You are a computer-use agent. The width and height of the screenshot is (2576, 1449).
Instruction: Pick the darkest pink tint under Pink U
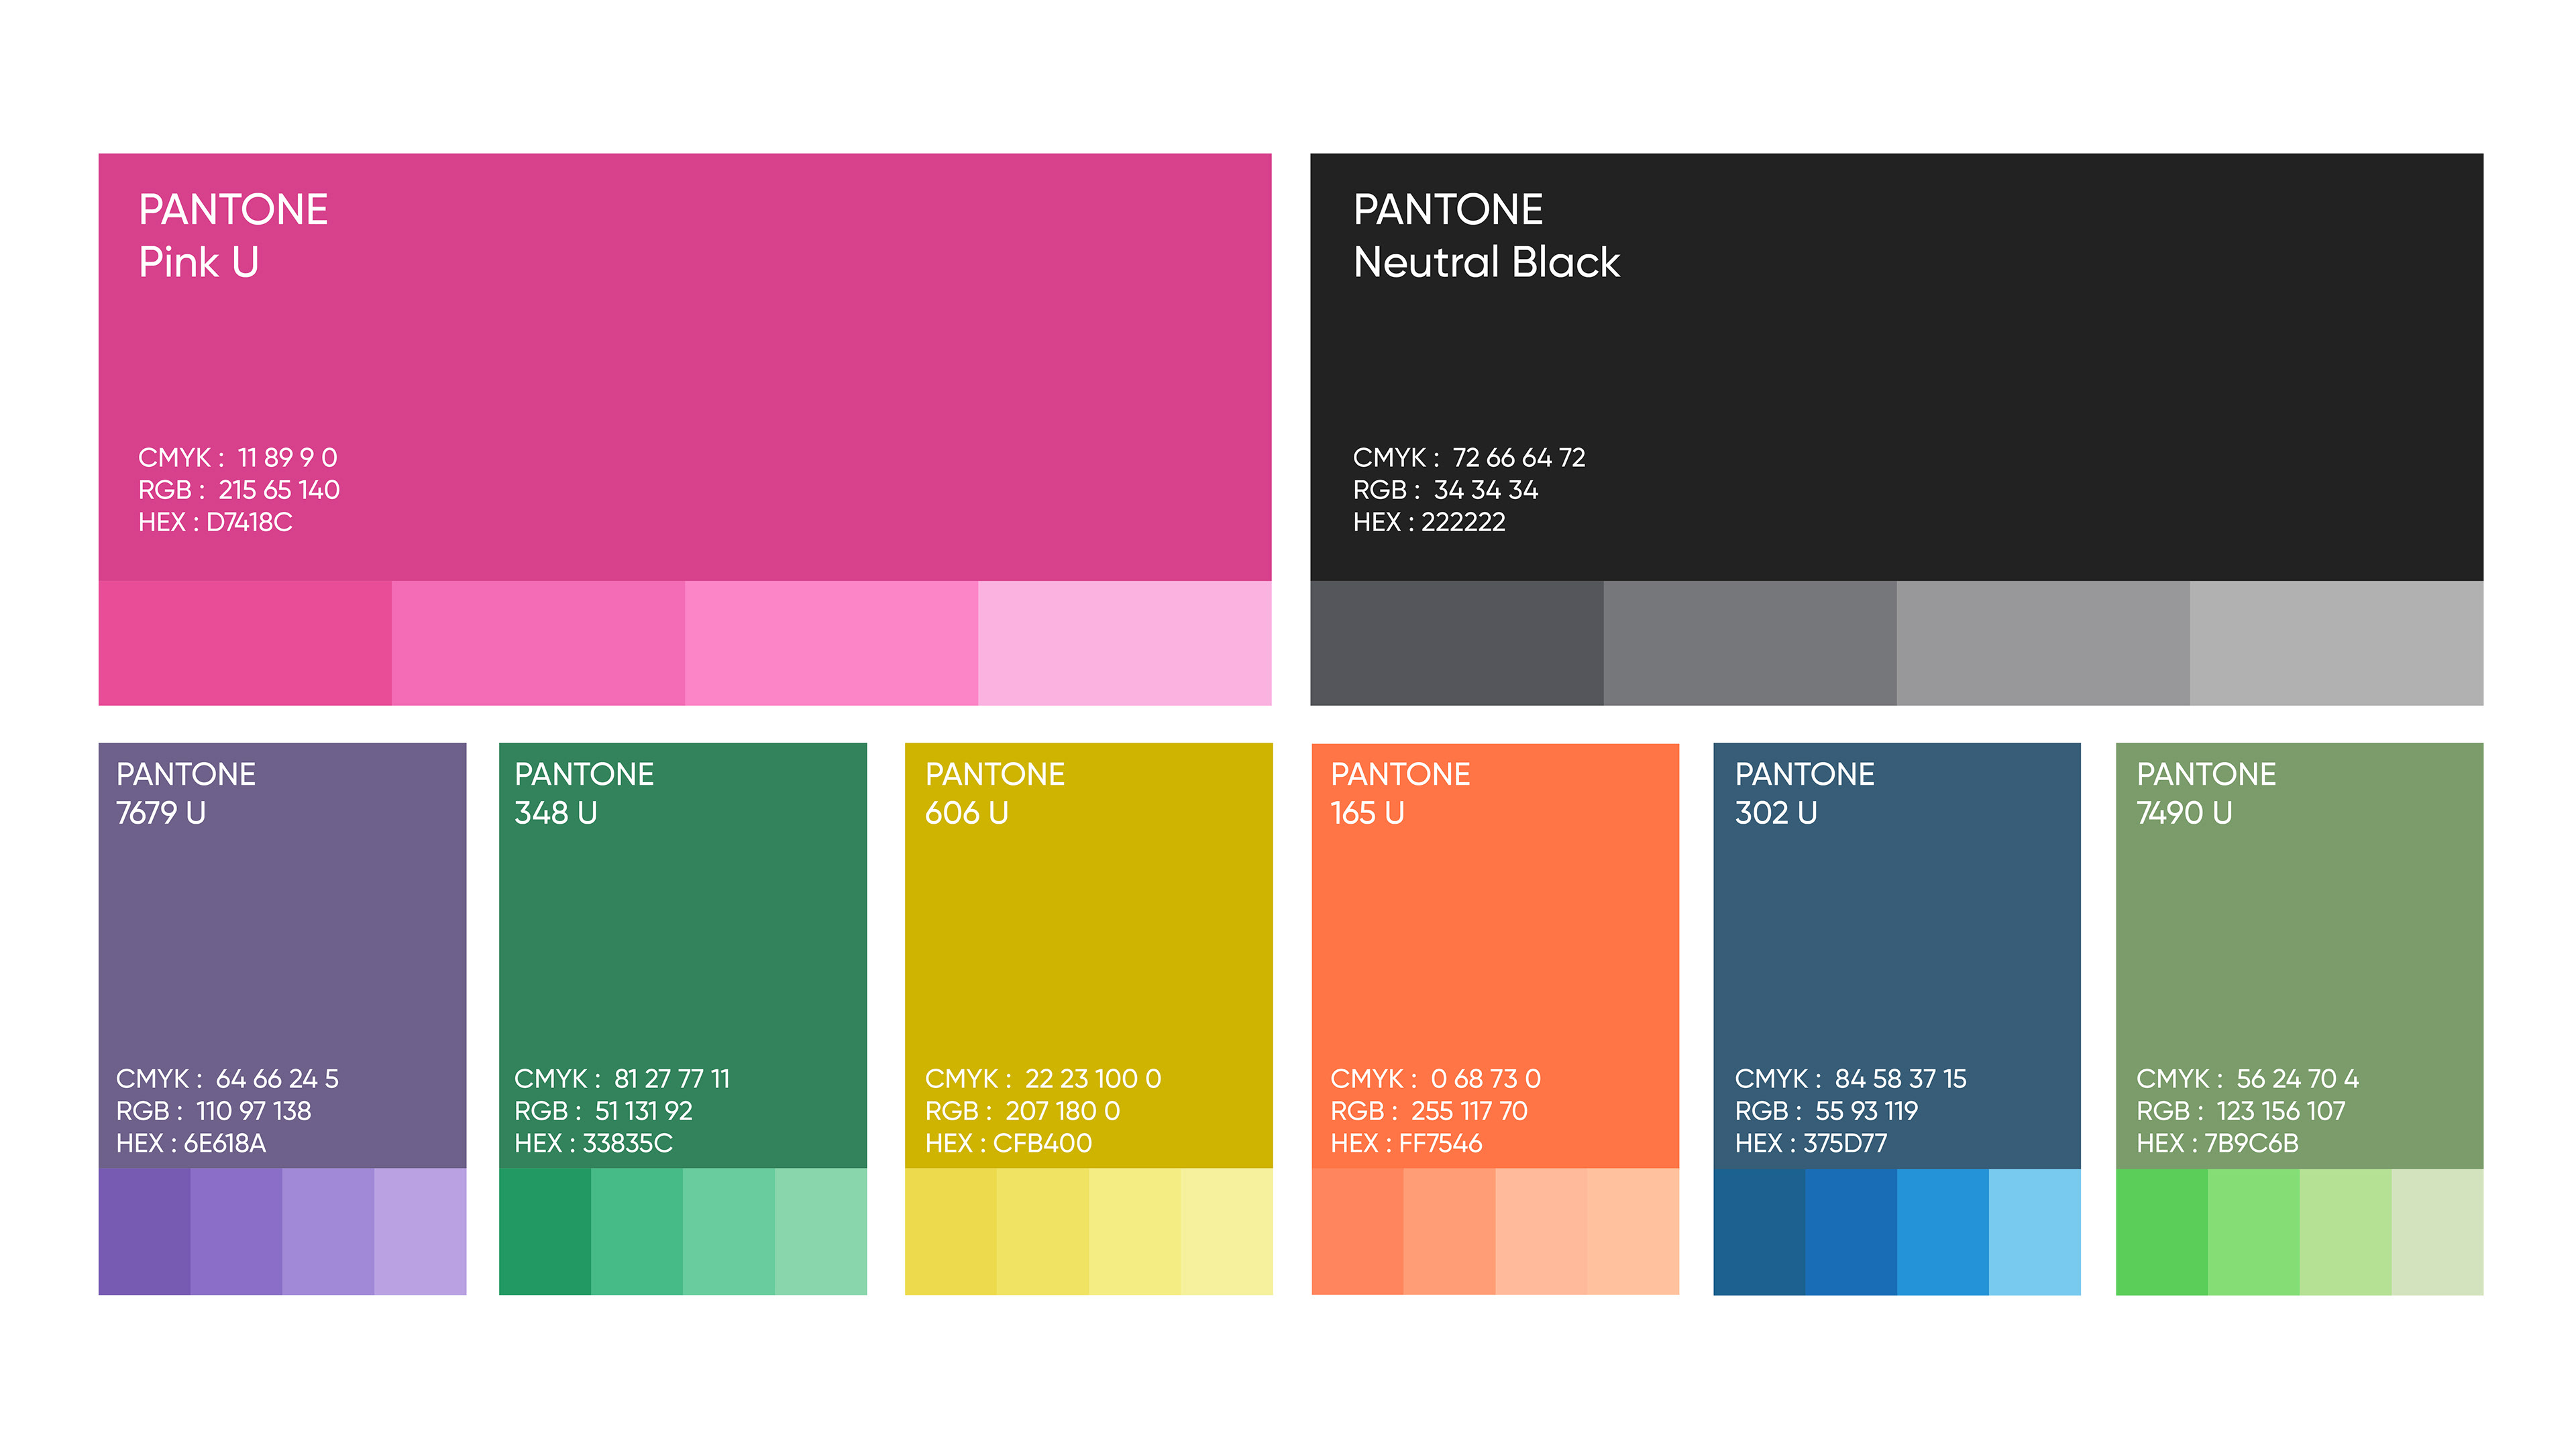click(x=245, y=643)
